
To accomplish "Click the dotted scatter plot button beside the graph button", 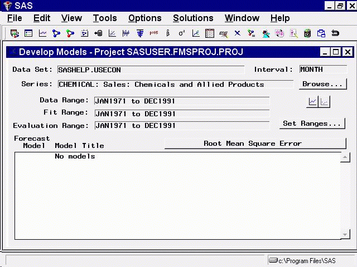I will pyautogui.click(x=325, y=102).
